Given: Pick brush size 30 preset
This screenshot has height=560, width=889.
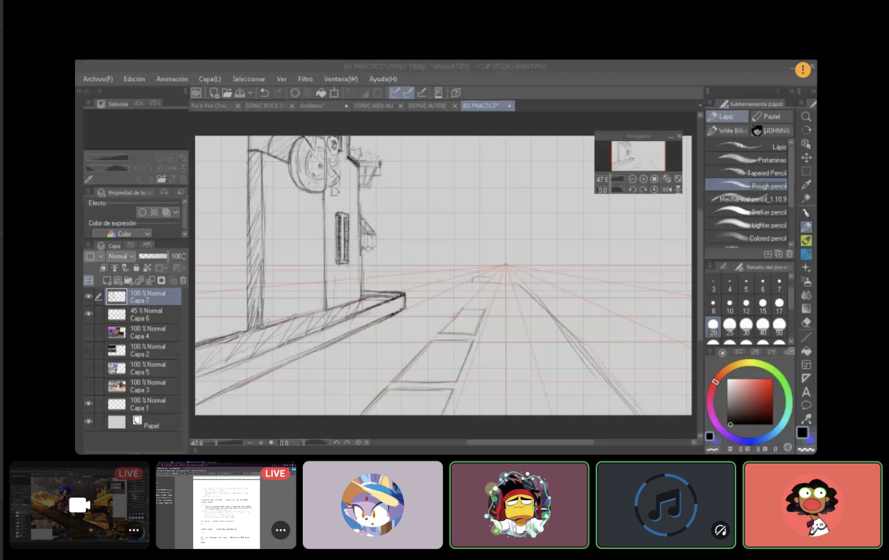Looking at the screenshot, I should [746, 327].
